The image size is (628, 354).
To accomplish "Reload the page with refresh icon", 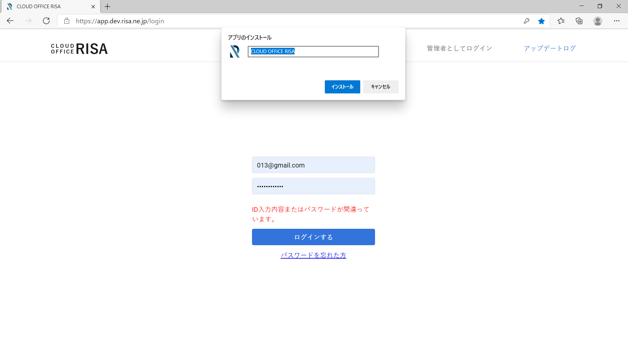I will click(x=46, y=21).
